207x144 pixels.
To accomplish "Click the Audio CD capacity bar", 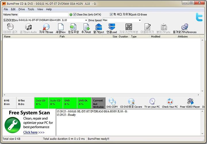I will [56, 103].
